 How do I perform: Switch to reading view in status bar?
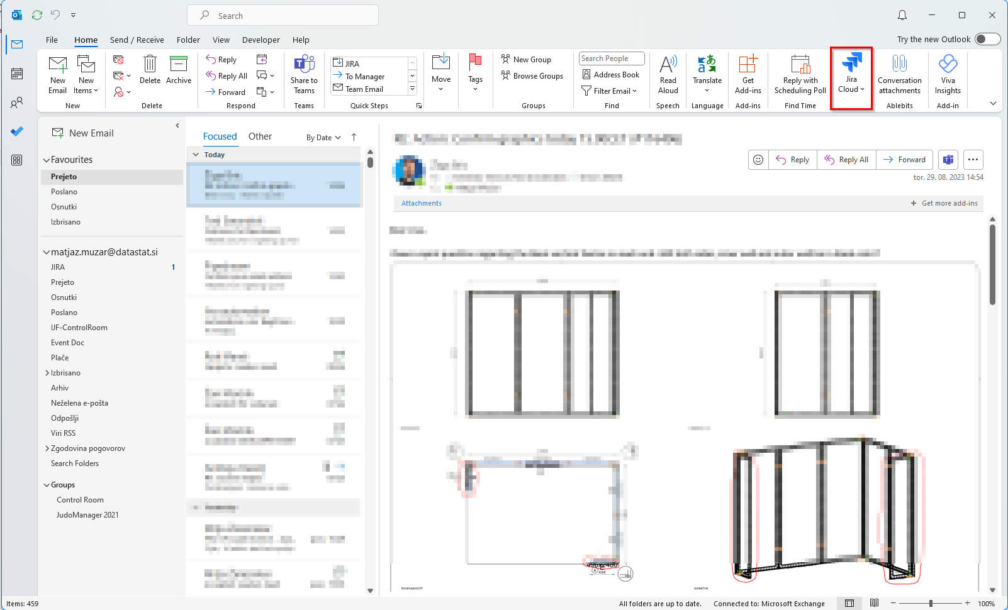point(874,603)
